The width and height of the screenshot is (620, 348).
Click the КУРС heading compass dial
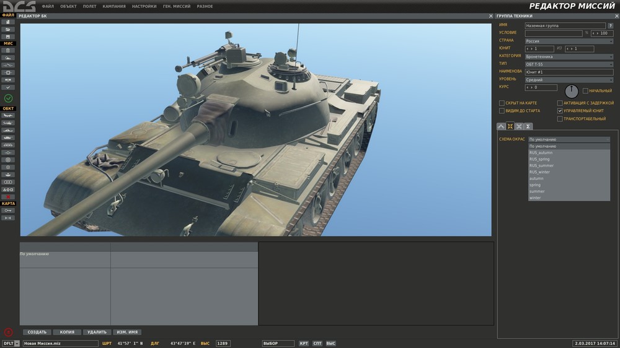point(572,91)
